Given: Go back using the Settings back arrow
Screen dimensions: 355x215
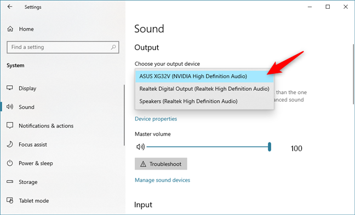Looking at the screenshot, I should [x=10, y=7].
